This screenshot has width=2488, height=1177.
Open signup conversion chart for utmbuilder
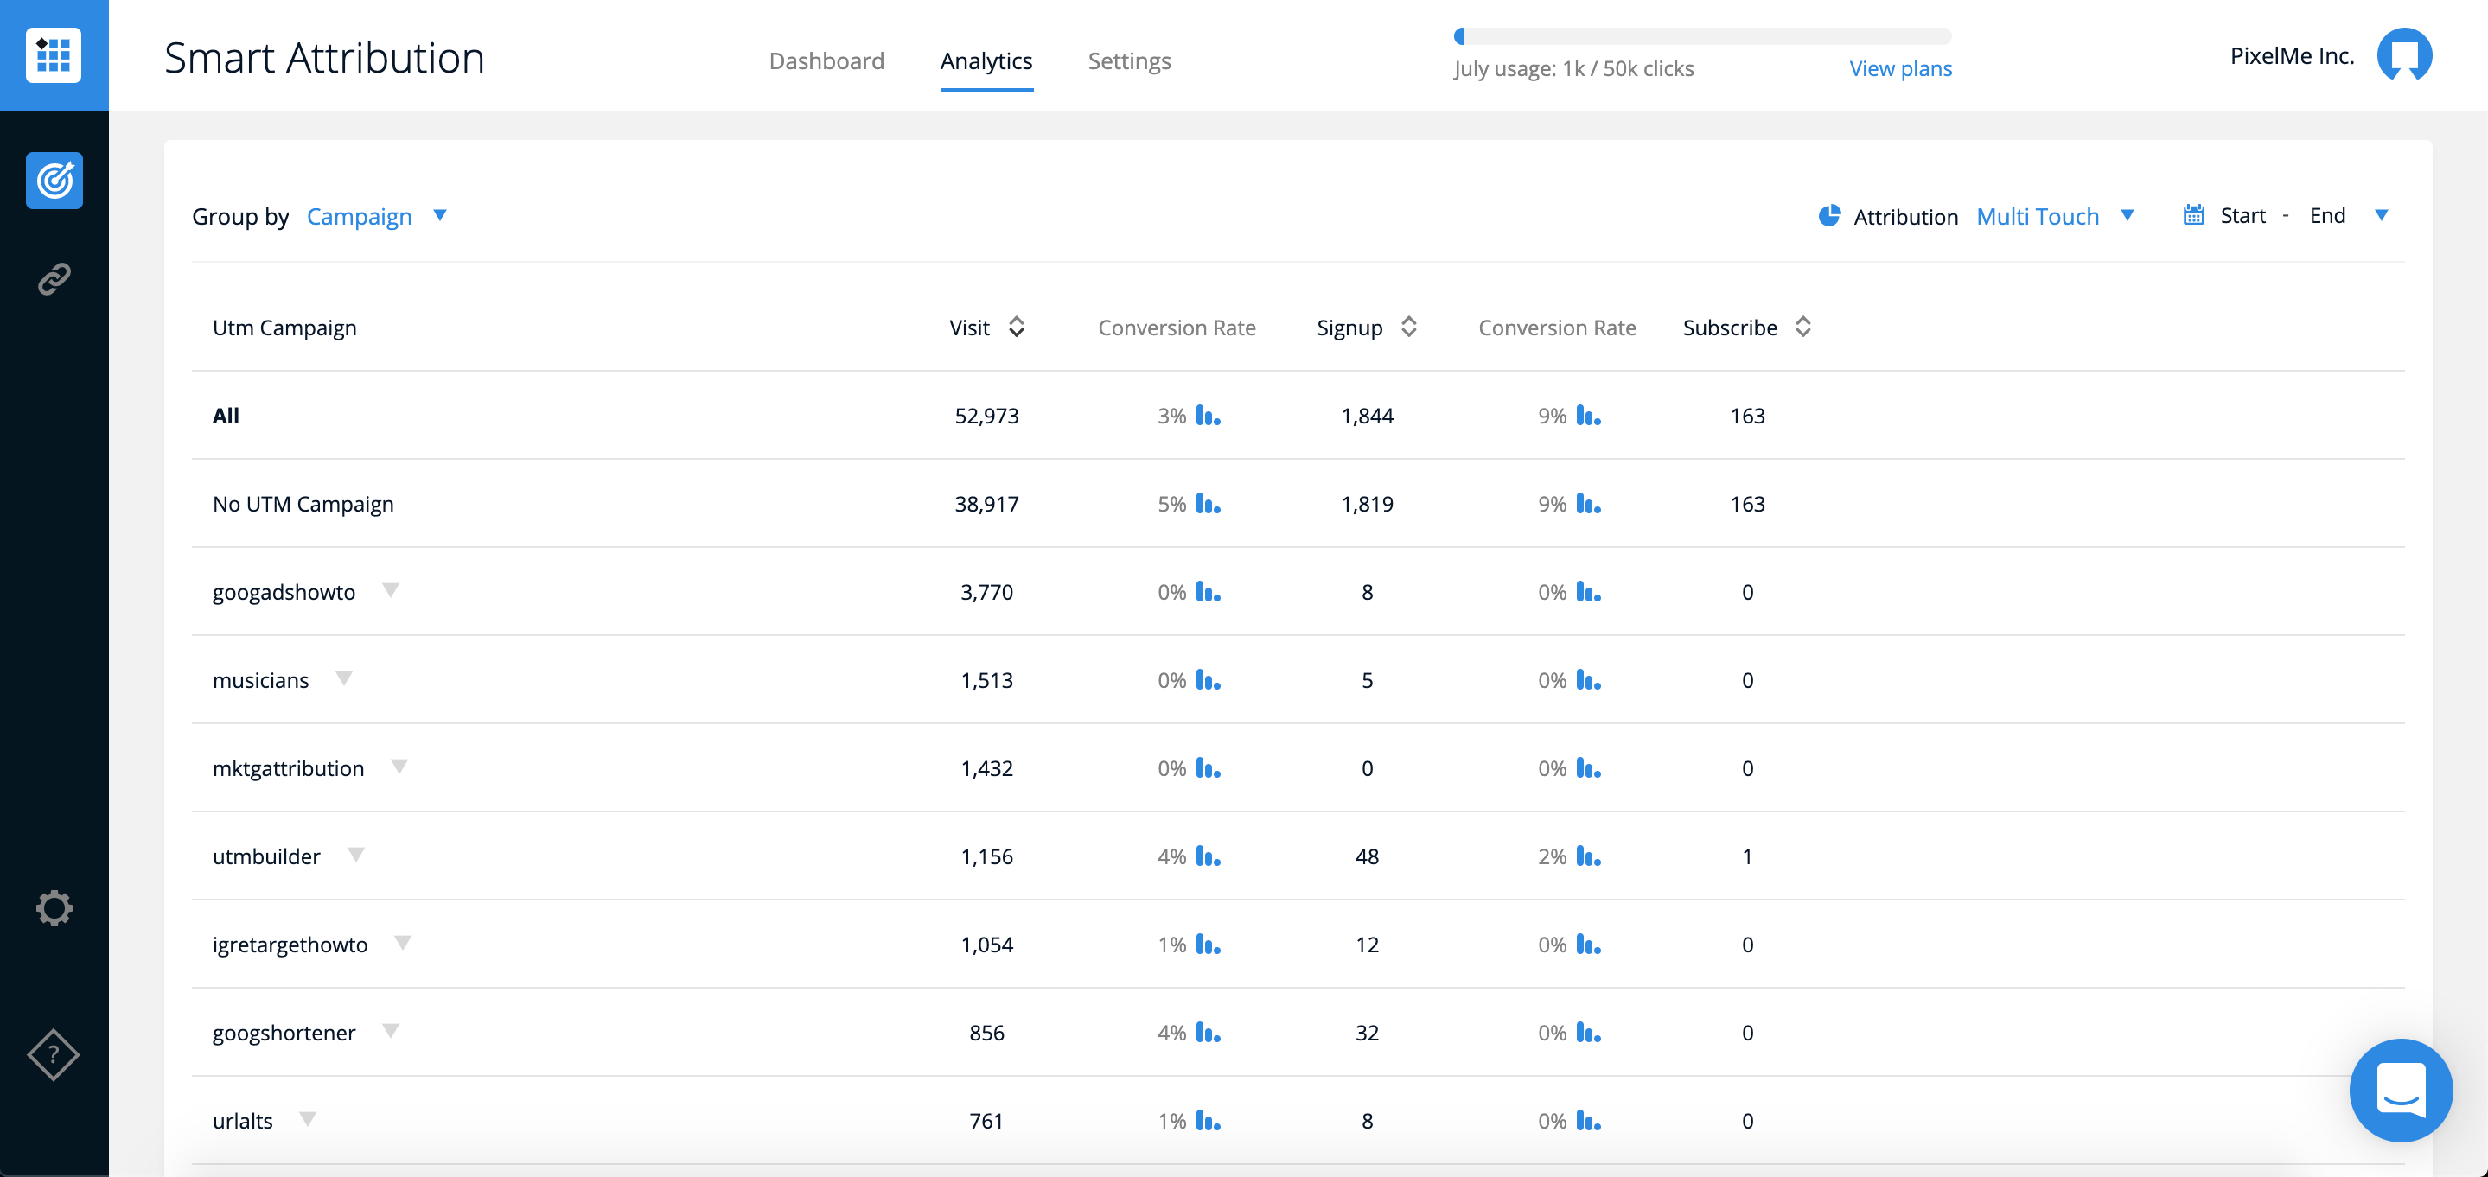[1589, 856]
